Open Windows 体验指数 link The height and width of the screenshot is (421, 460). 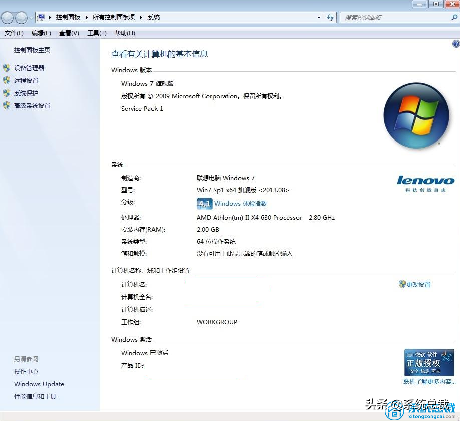241,204
